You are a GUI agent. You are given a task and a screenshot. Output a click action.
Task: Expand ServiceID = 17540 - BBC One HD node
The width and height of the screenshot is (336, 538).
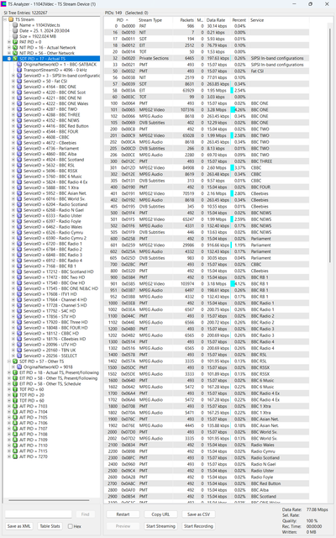coord(13,282)
